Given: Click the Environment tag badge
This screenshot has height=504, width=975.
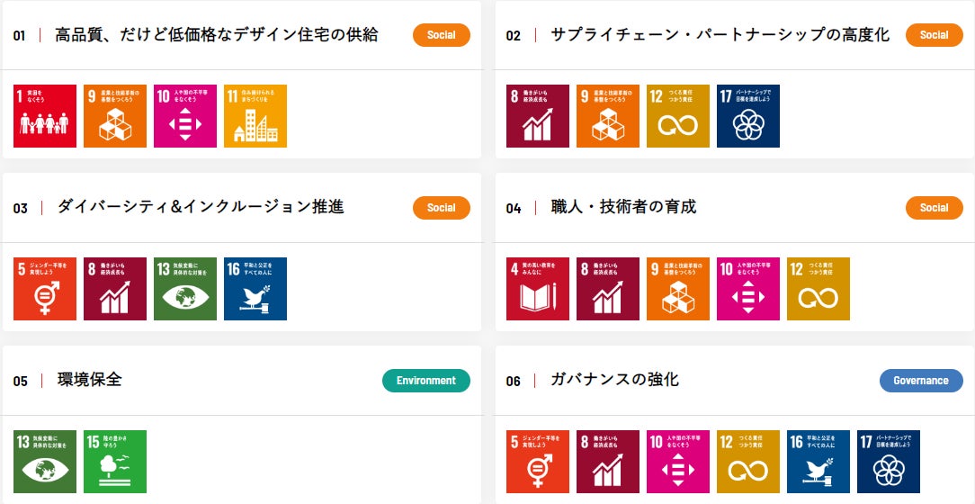Looking at the screenshot, I should 426,381.
